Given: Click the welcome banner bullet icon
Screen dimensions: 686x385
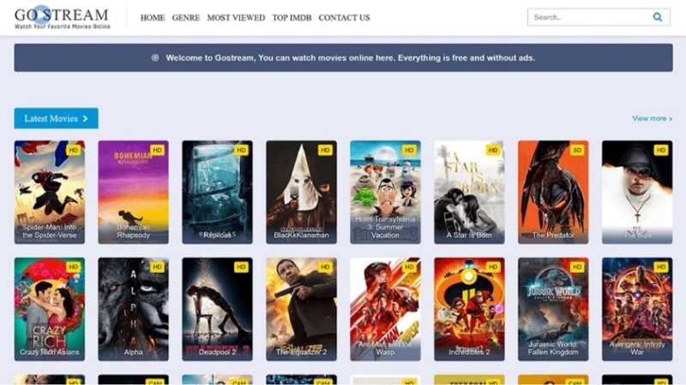Looking at the screenshot, I should click(155, 57).
